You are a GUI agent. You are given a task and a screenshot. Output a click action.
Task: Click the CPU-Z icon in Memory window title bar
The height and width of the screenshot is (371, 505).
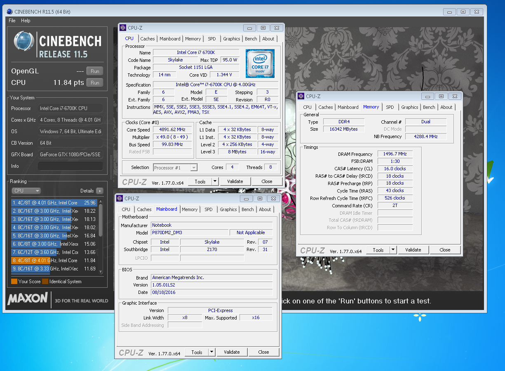point(301,96)
